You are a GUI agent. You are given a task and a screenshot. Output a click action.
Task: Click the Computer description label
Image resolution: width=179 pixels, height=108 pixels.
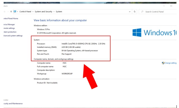(x=46, y=70)
